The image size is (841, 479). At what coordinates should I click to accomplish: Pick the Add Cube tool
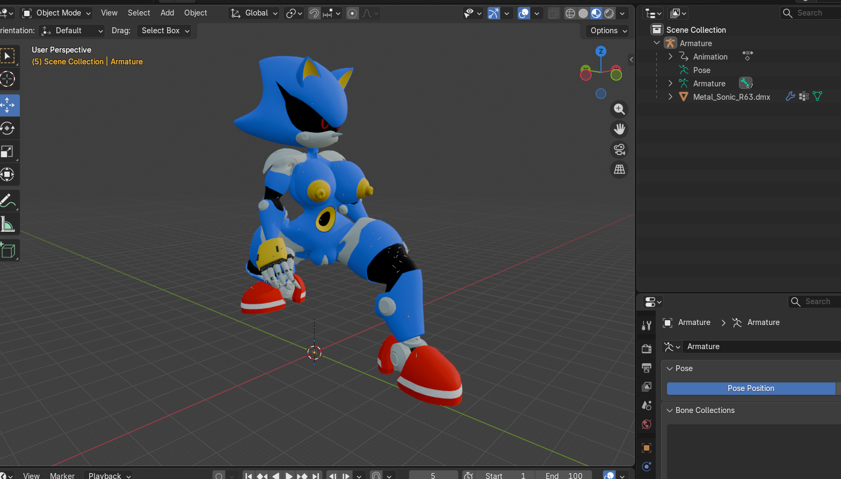[x=8, y=250]
